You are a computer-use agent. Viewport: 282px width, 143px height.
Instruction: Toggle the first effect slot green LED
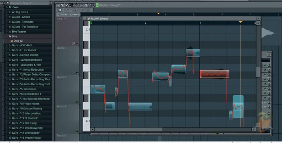coord(265,65)
